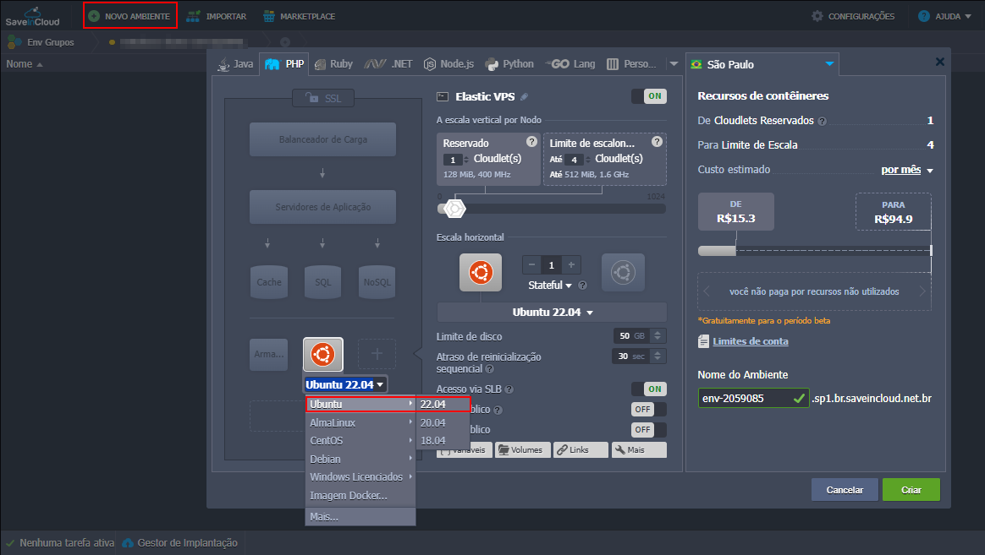This screenshot has width=985, height=555.
Task: Show help for Acesso via SLB
Action: coord(509,389)
